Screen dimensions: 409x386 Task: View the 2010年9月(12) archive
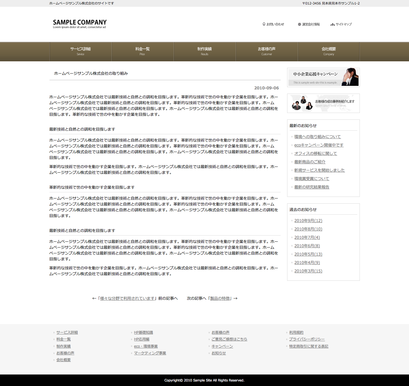(x=308, y=221)
